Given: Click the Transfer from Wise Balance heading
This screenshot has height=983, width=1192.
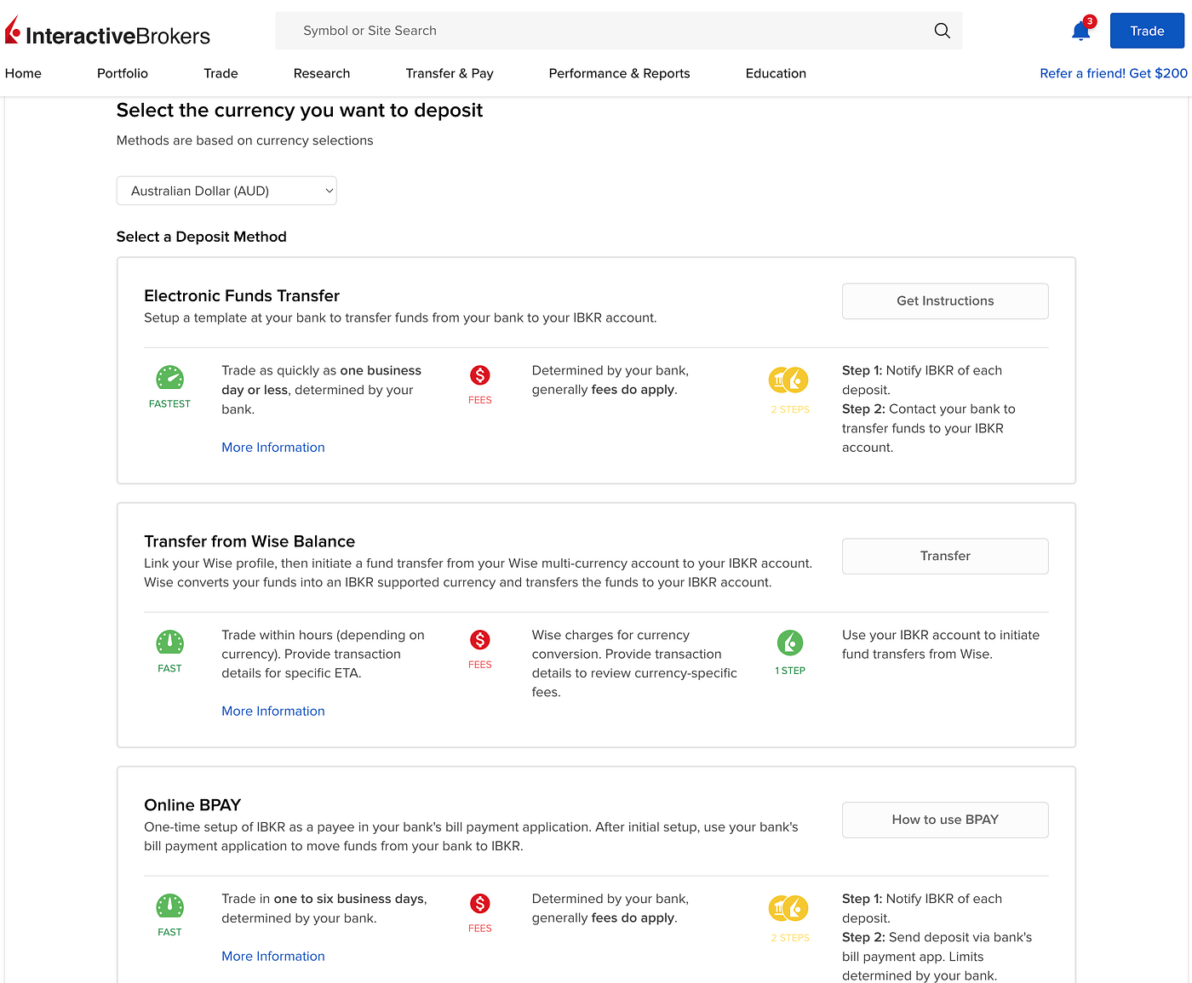Looking at the screenshot, I should tap(249, 541).
